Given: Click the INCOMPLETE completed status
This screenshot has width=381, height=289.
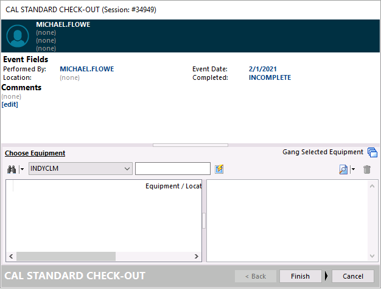Looking at the screenshot, I should (270, 78).
